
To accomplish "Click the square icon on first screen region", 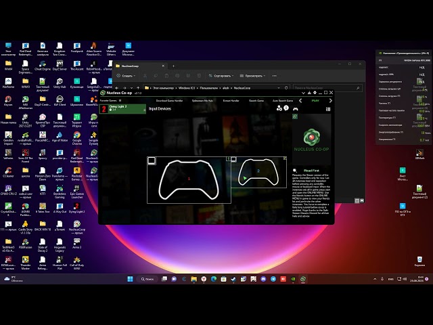I will 152,160.
